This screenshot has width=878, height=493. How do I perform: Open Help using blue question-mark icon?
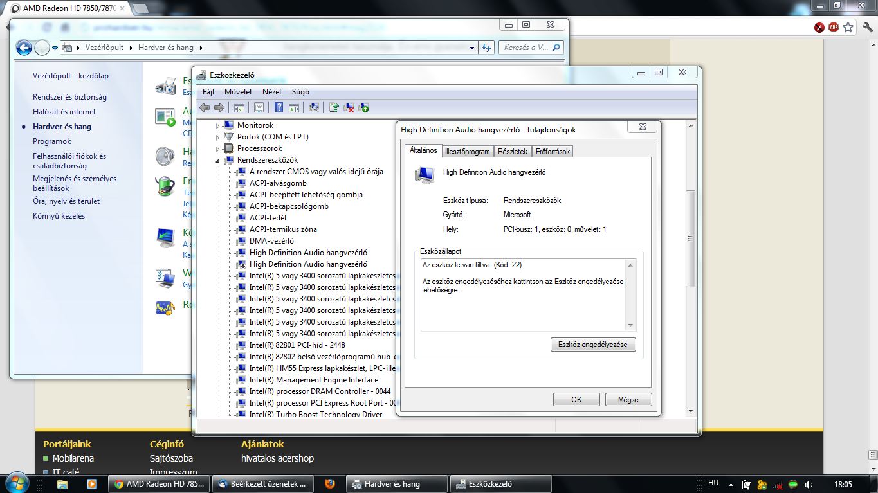[279, 108]
